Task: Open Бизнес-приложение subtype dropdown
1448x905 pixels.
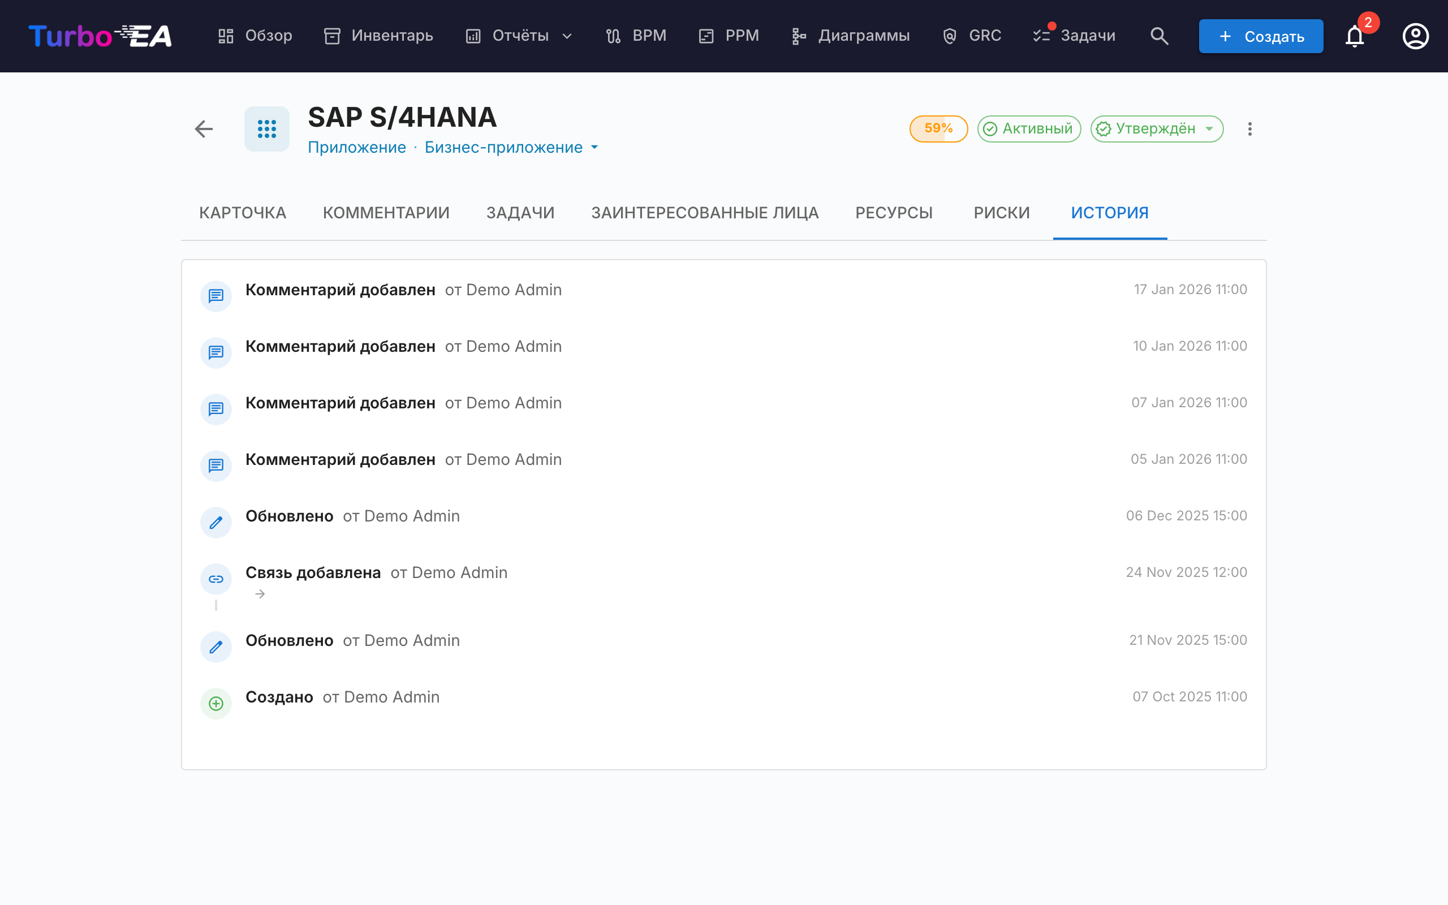Action: tap(511, 147)
